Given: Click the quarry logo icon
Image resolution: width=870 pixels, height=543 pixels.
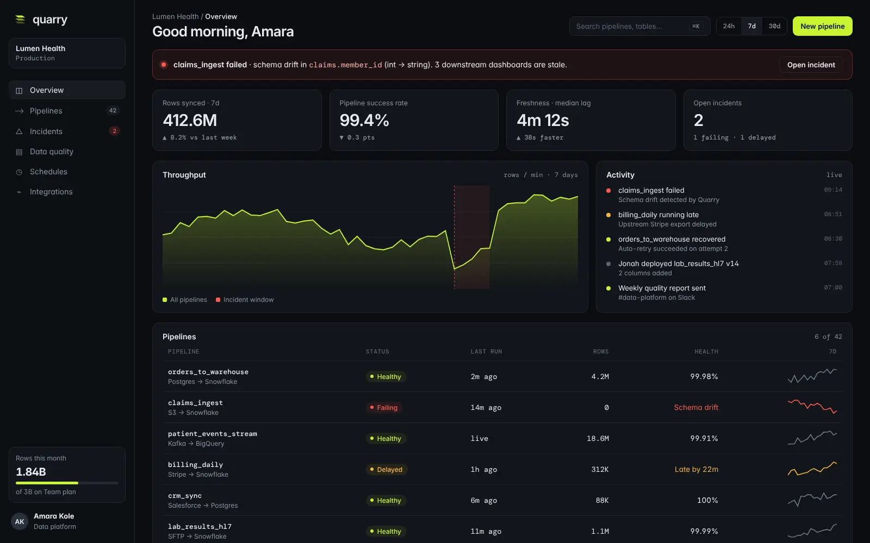Looking at the screenshot, I should click(x=20, y=20).
